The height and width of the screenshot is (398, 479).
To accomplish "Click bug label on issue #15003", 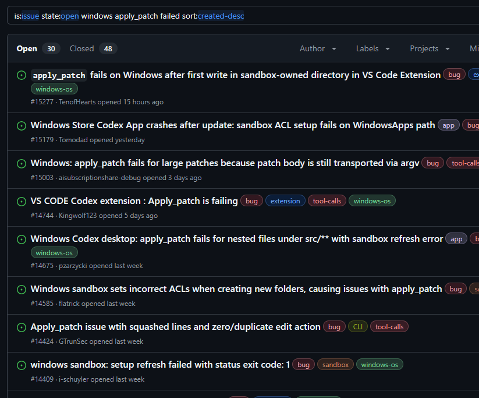I will pyautogui.click(x=432, y=163).
